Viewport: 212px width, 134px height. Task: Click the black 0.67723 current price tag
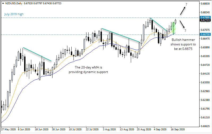[205, 20]
